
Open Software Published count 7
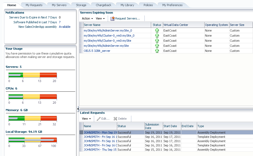60,22
